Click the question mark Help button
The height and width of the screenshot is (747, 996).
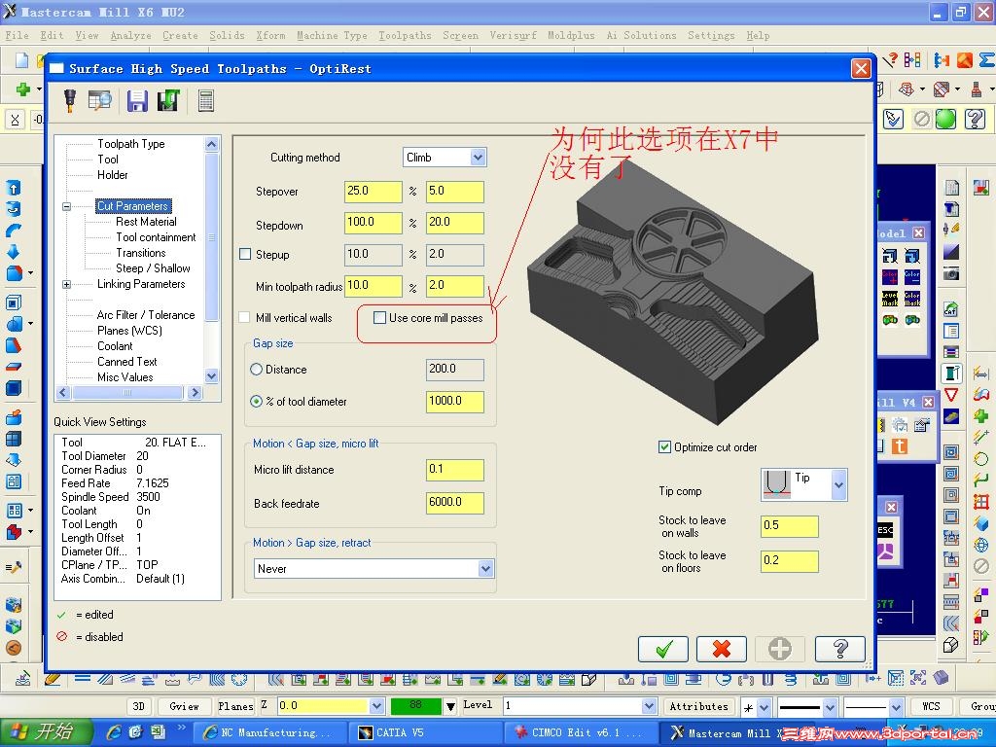[x=839, y=649]
